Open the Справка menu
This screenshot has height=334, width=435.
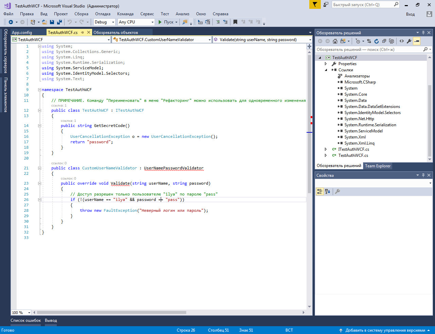[221, 14]
